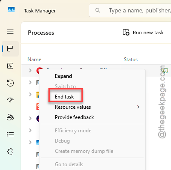Open the Processes page in sidebar
Viewport: 171px width, 170px height.
click(10, 49)
